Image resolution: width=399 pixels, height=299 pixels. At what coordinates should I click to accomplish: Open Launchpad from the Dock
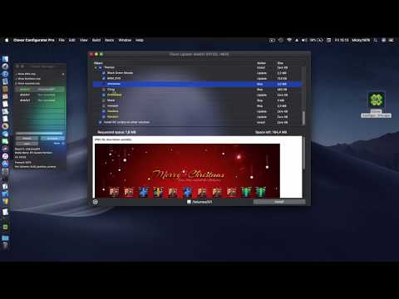coord(5,66)
